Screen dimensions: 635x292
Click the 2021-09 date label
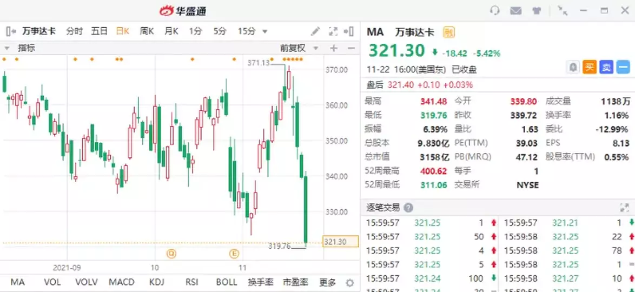[68, 268]
